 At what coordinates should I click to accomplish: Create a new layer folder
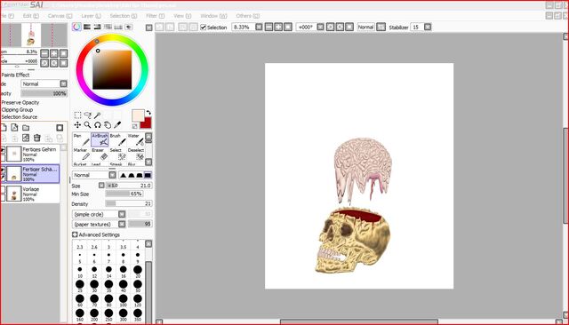26,128
